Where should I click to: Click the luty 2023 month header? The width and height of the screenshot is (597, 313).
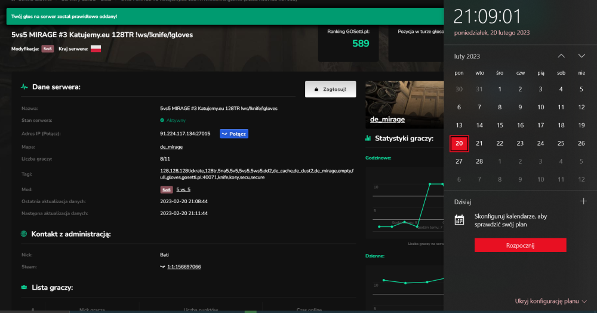(x=467, y=56)
